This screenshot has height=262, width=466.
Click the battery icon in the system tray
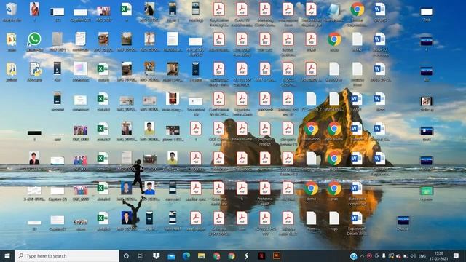pos(406,256)
